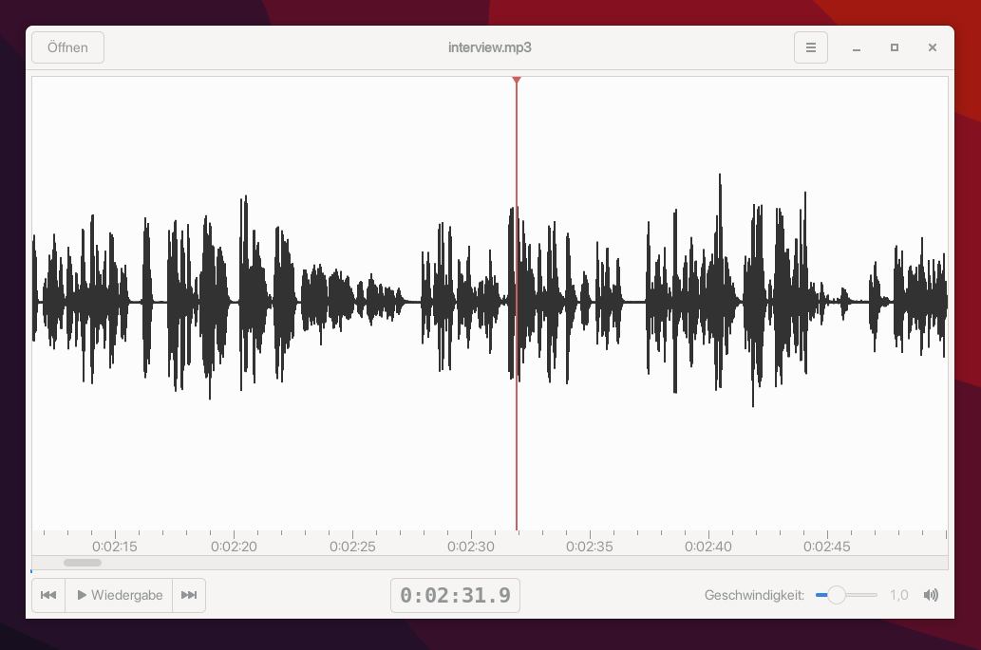Viewport: 981px width, 650px height.
Task: Click the horizontal scrollbar thumb
Action: click(83, 563)
